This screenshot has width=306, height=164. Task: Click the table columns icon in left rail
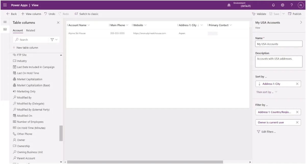click(x=5, y=29)
